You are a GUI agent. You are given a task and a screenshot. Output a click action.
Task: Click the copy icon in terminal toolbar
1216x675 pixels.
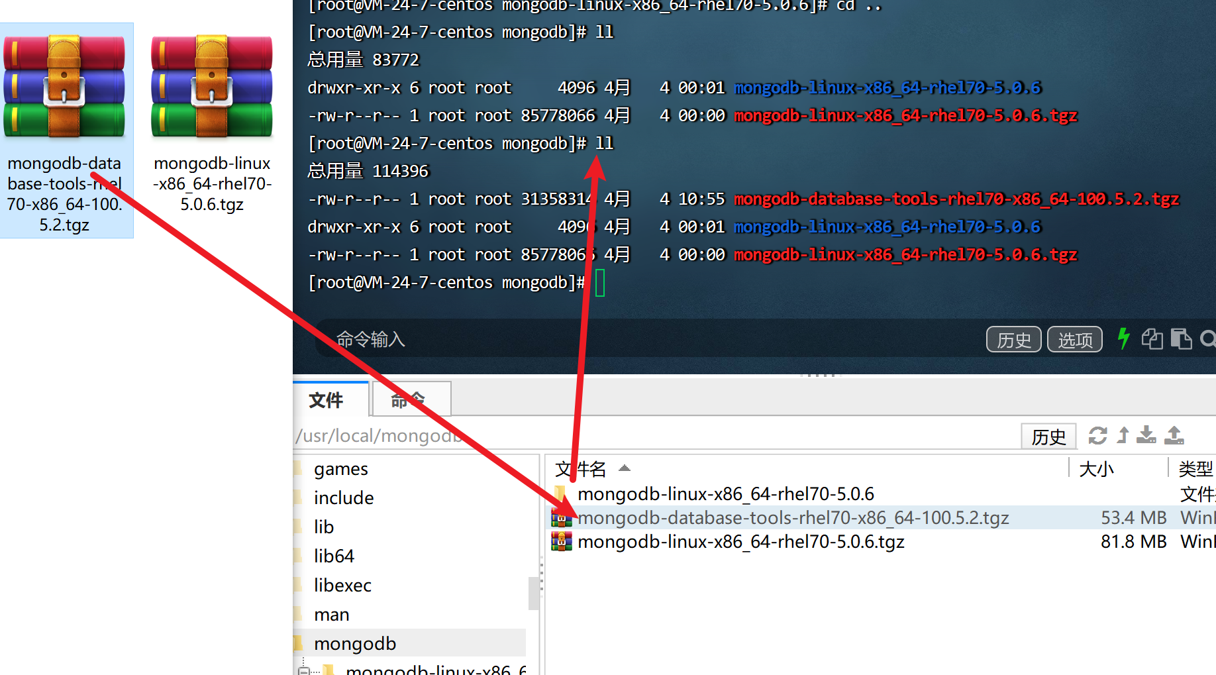(x=1152, y=339)
